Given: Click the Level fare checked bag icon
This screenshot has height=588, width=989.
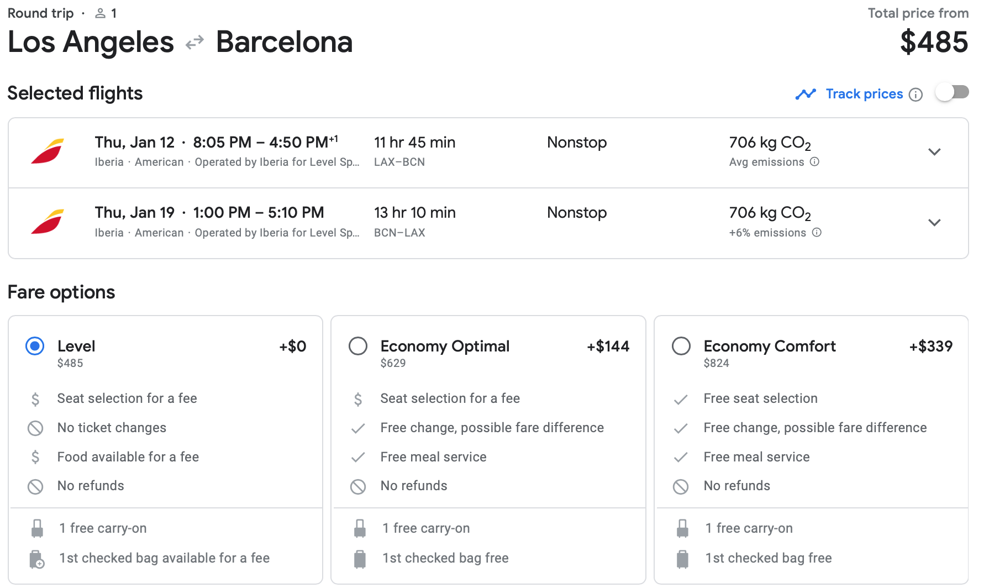Looking at the screenshot, I should [x=37, y=559].
